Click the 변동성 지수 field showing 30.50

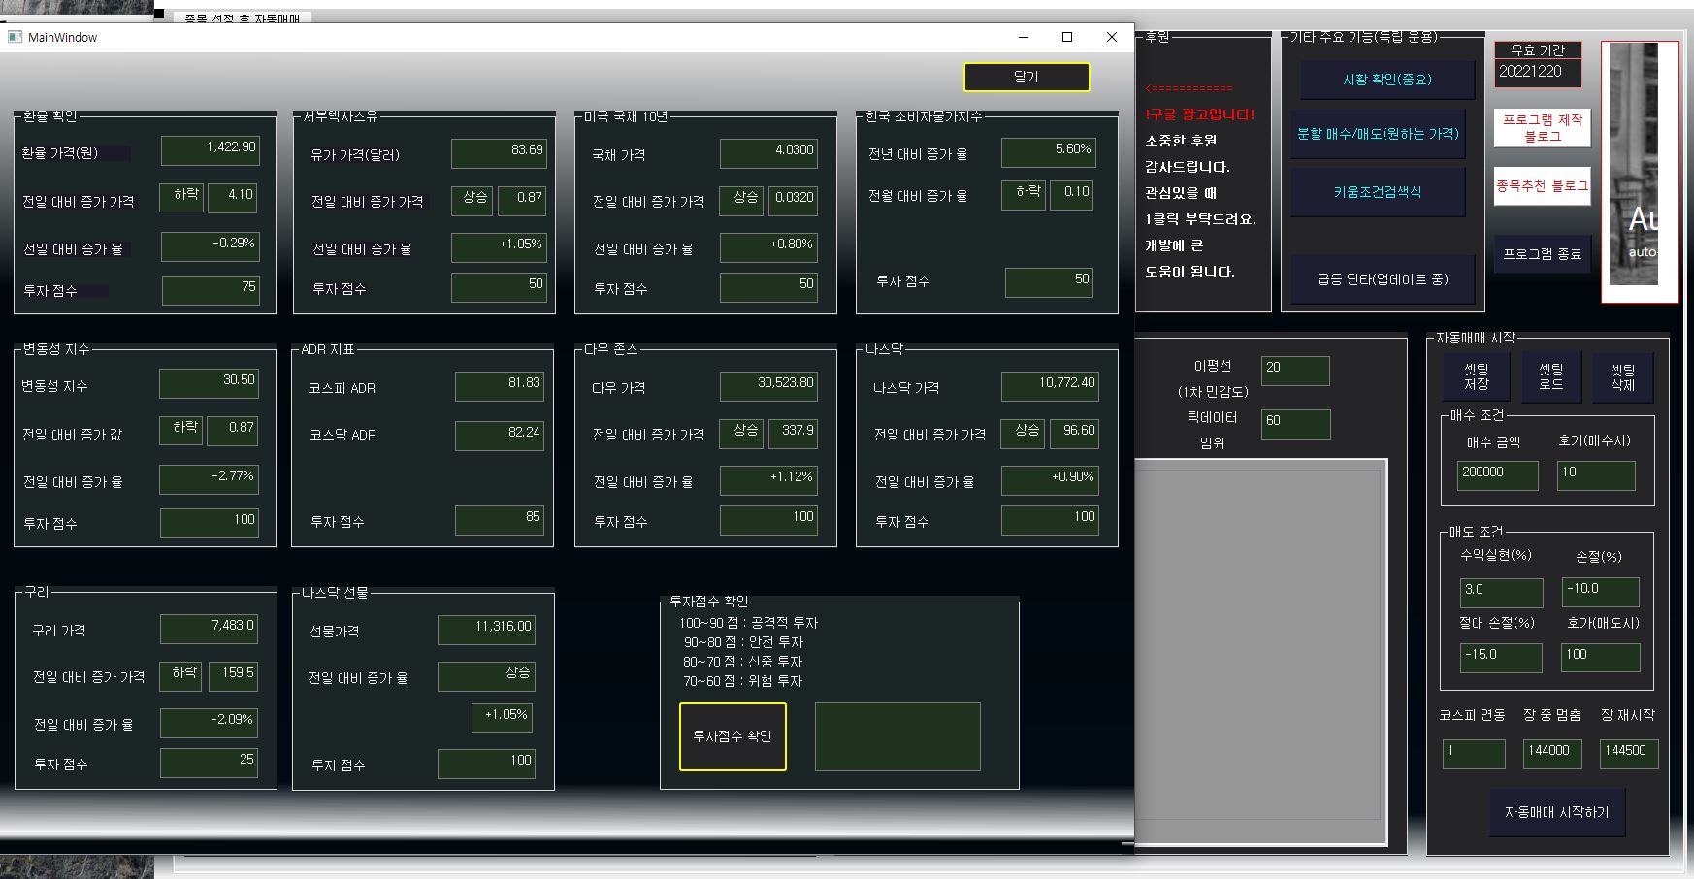point(209,383)
